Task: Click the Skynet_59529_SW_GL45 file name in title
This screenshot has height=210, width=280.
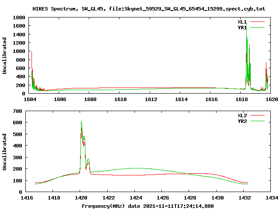Action: tap(195, 9)
